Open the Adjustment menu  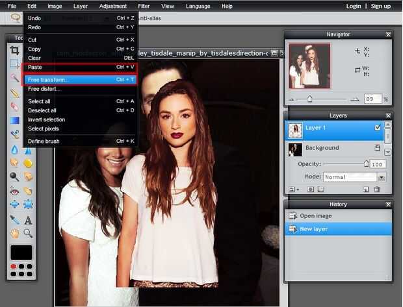coord(113,6)
